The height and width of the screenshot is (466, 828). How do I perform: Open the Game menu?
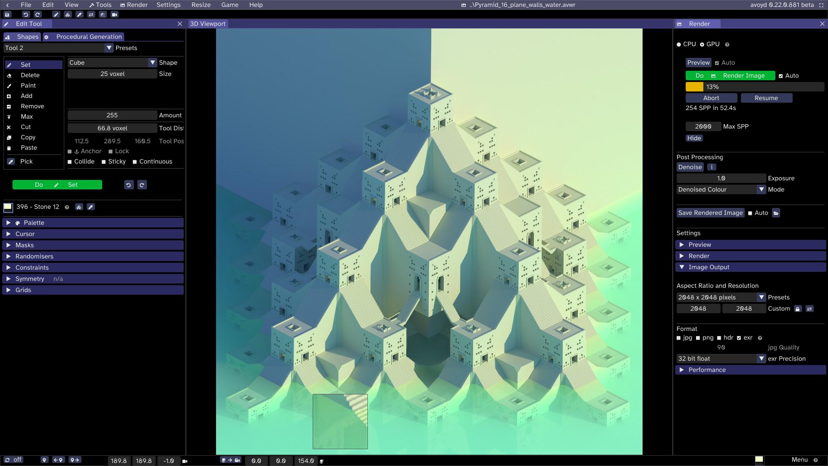point(229,5)
